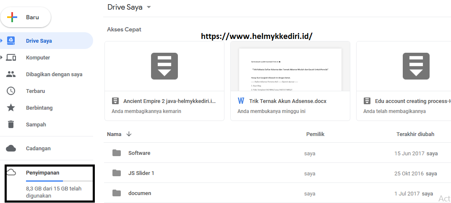Open Dibagikan dengan saya section
The image size is (451, 203).
[x=54, y=75]
